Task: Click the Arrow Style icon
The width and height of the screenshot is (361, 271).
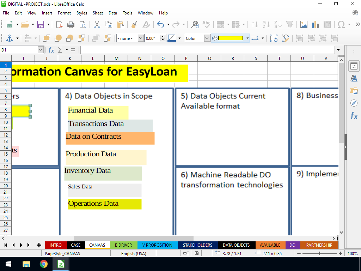Action: point(255,38)
